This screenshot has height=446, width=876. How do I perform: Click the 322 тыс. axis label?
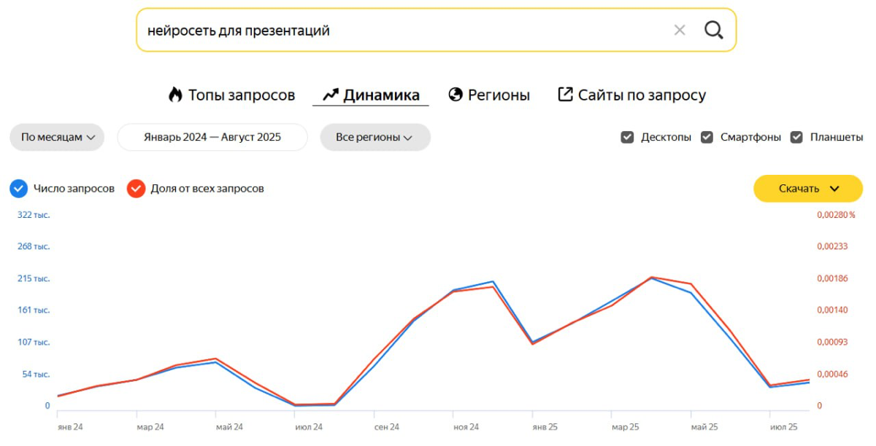coord(34,215)
